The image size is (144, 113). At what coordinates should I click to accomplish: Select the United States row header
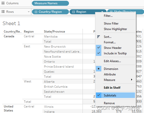pyautogui.click(x=9, y=108)
